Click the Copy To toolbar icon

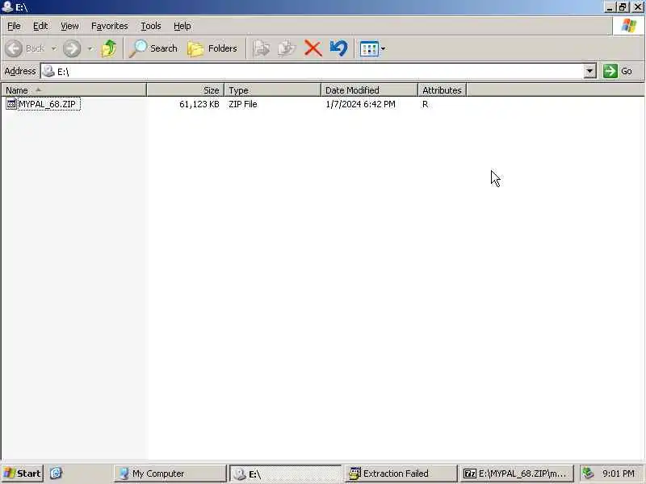click(x=287, y=48)
